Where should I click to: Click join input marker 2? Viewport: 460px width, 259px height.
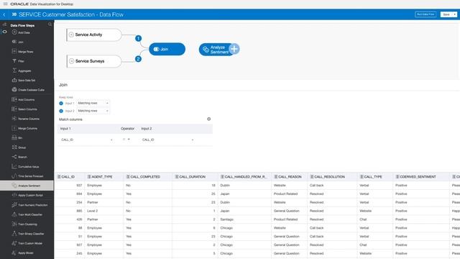point(138,59)
